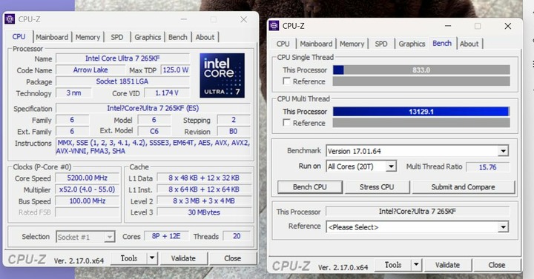This screenshot has width=534, height=279.
Task: Click the CPU-Z app icon in right window title bar
Action: coord(274,25)
